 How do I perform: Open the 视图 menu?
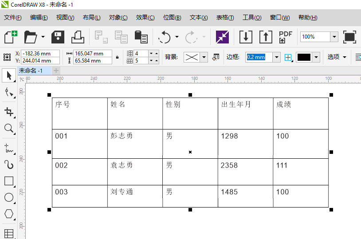coord(65,17)
